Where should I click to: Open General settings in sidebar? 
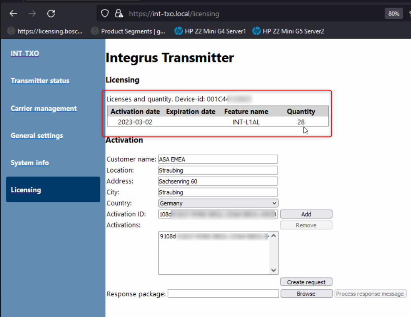click(37, 135)
